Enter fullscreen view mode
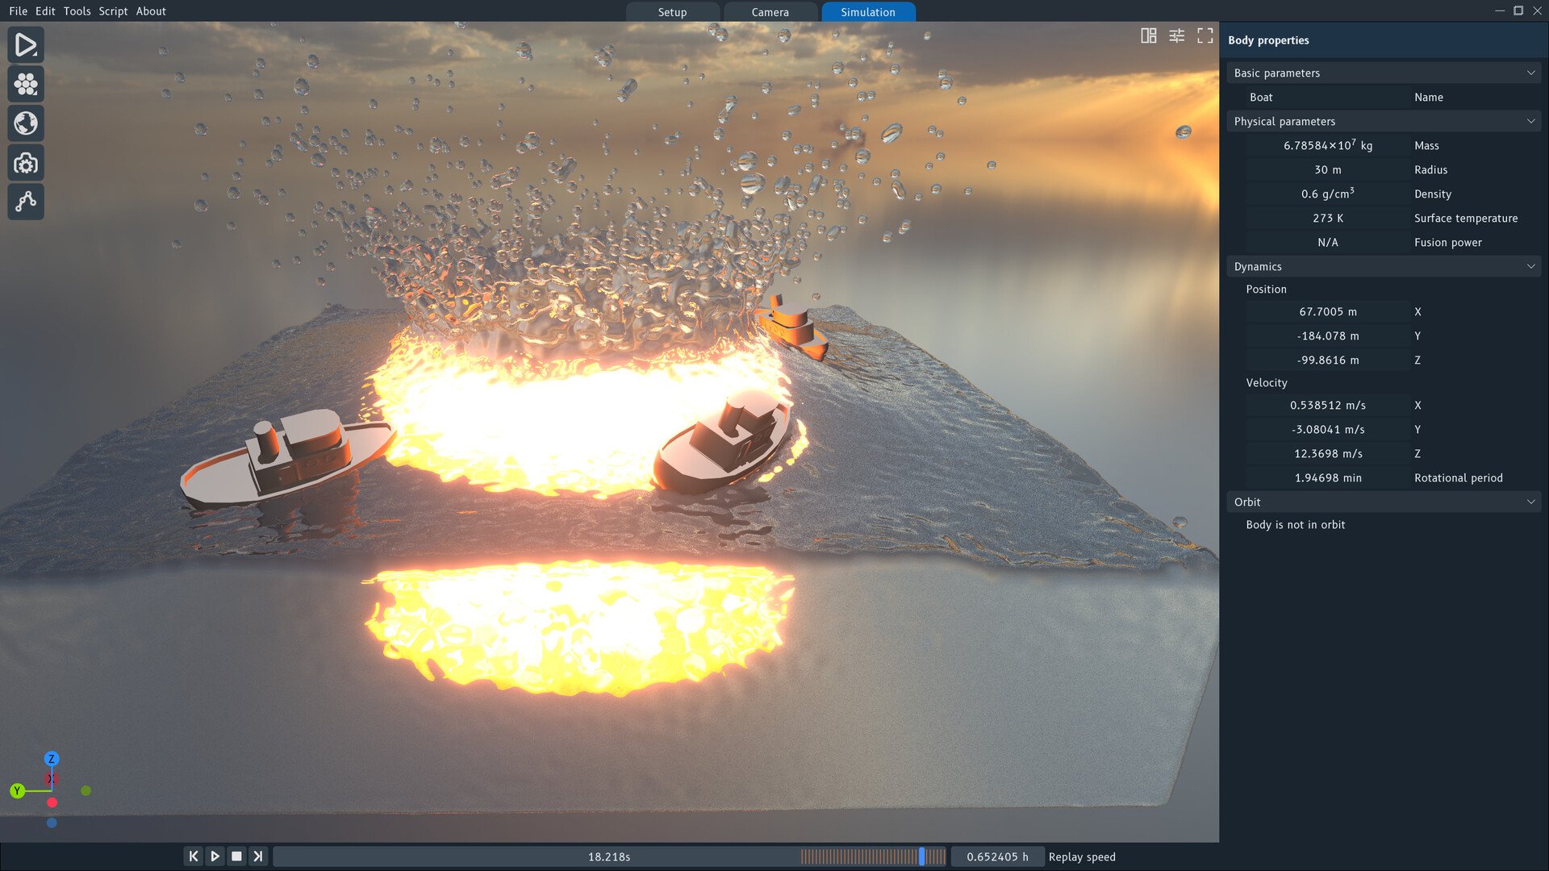 1205,35
